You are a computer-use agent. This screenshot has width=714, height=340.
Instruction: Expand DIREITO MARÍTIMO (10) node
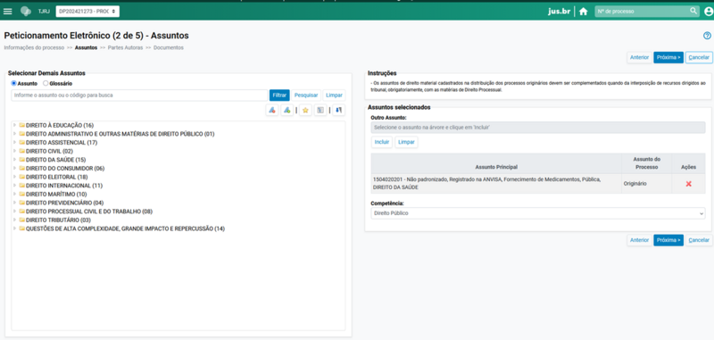(15, 194)
